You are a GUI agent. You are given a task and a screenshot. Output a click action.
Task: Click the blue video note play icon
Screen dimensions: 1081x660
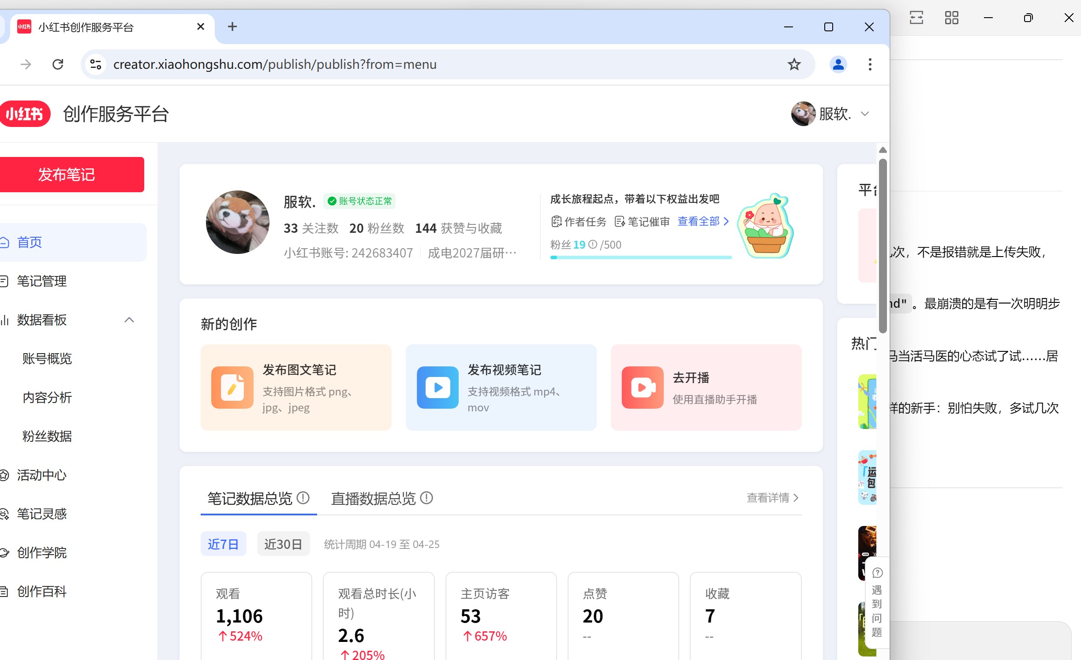(x=438, y=388)
